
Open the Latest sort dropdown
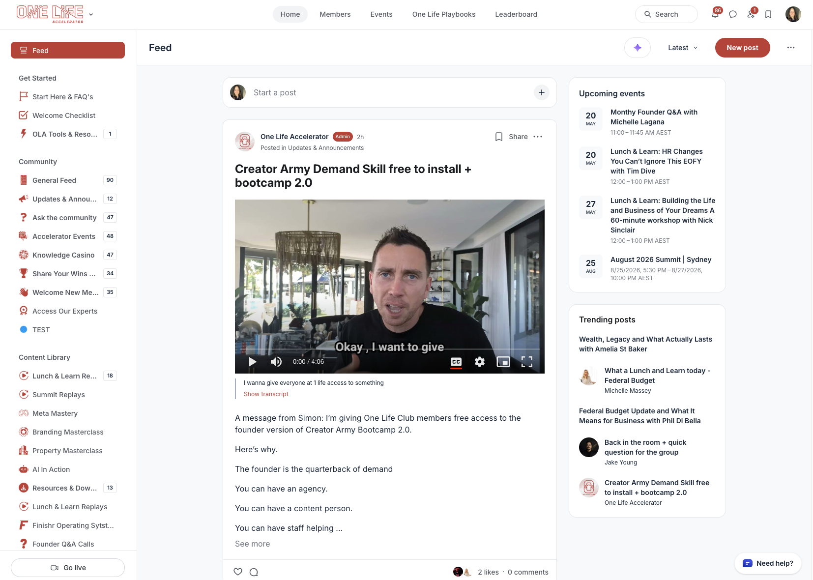[683, 48]
